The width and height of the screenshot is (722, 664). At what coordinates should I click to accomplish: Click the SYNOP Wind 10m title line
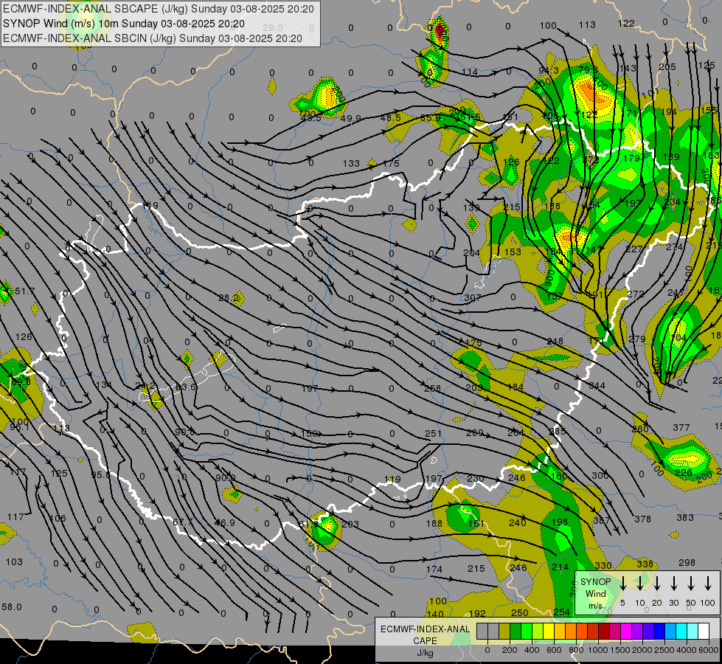click(124, 24)
